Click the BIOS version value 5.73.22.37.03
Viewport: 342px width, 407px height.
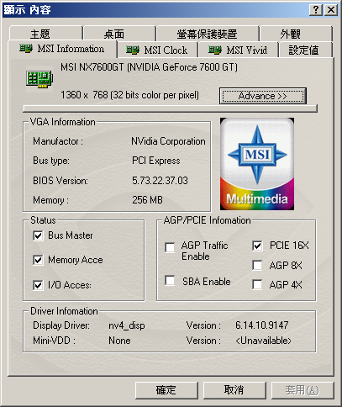coord(160,181)
